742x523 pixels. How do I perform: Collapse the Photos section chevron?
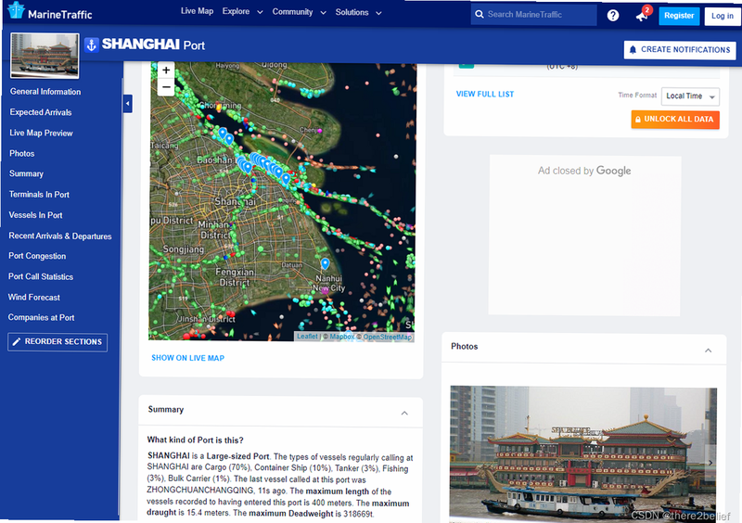point(709,351)
